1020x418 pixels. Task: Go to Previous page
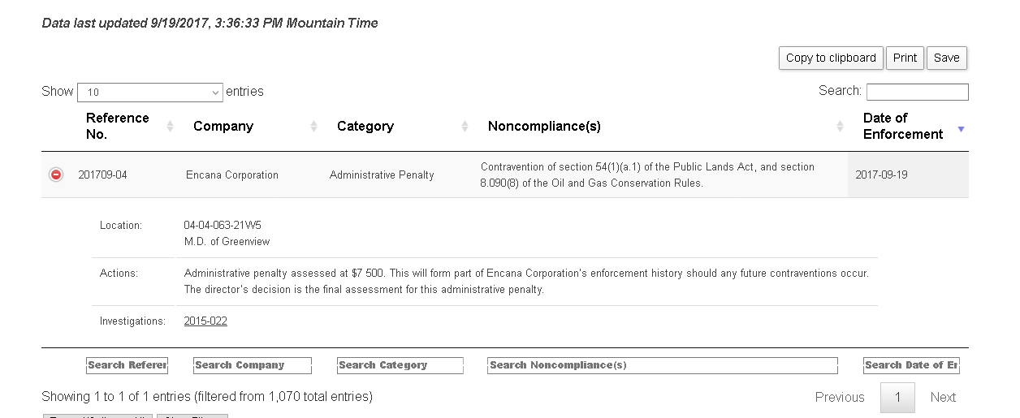[840, 398]
